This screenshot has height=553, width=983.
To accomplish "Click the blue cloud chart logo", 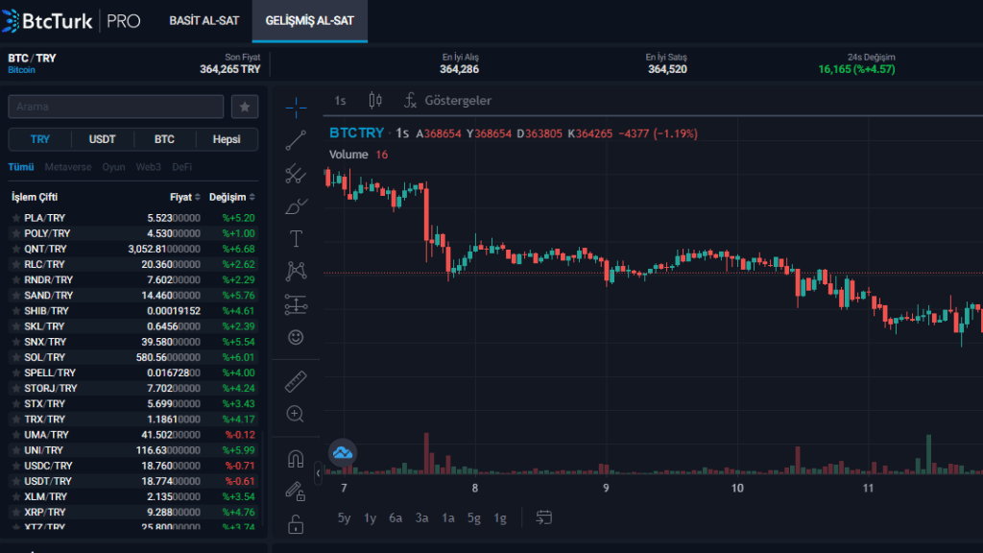I will pyautogui.click(x=343, y=453).
